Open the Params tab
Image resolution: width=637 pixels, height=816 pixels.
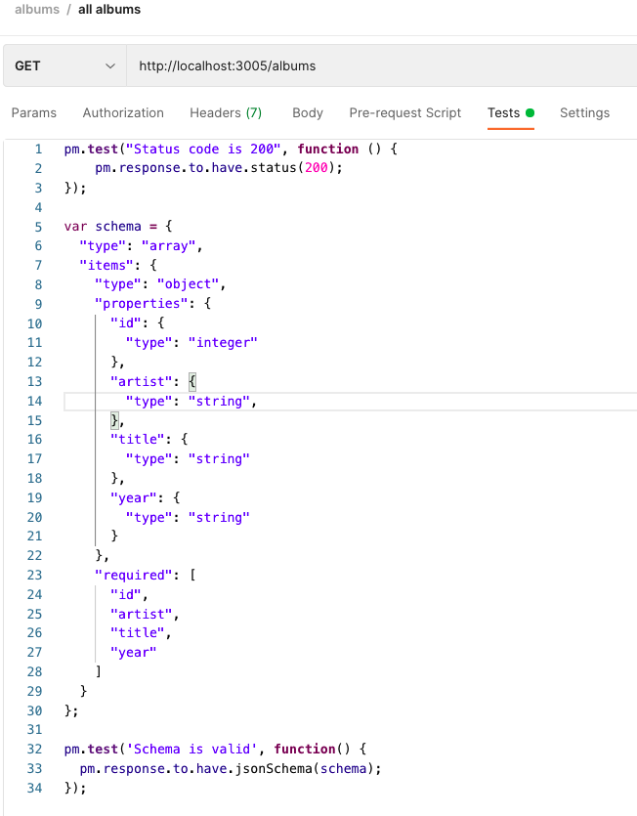[x=34, y=113]
